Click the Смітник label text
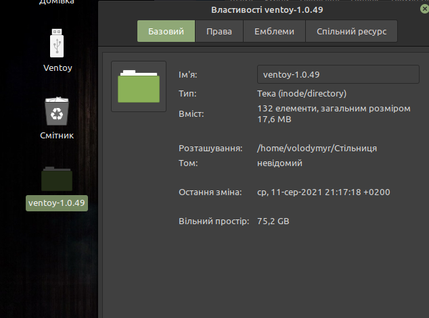 pos(57,136)
